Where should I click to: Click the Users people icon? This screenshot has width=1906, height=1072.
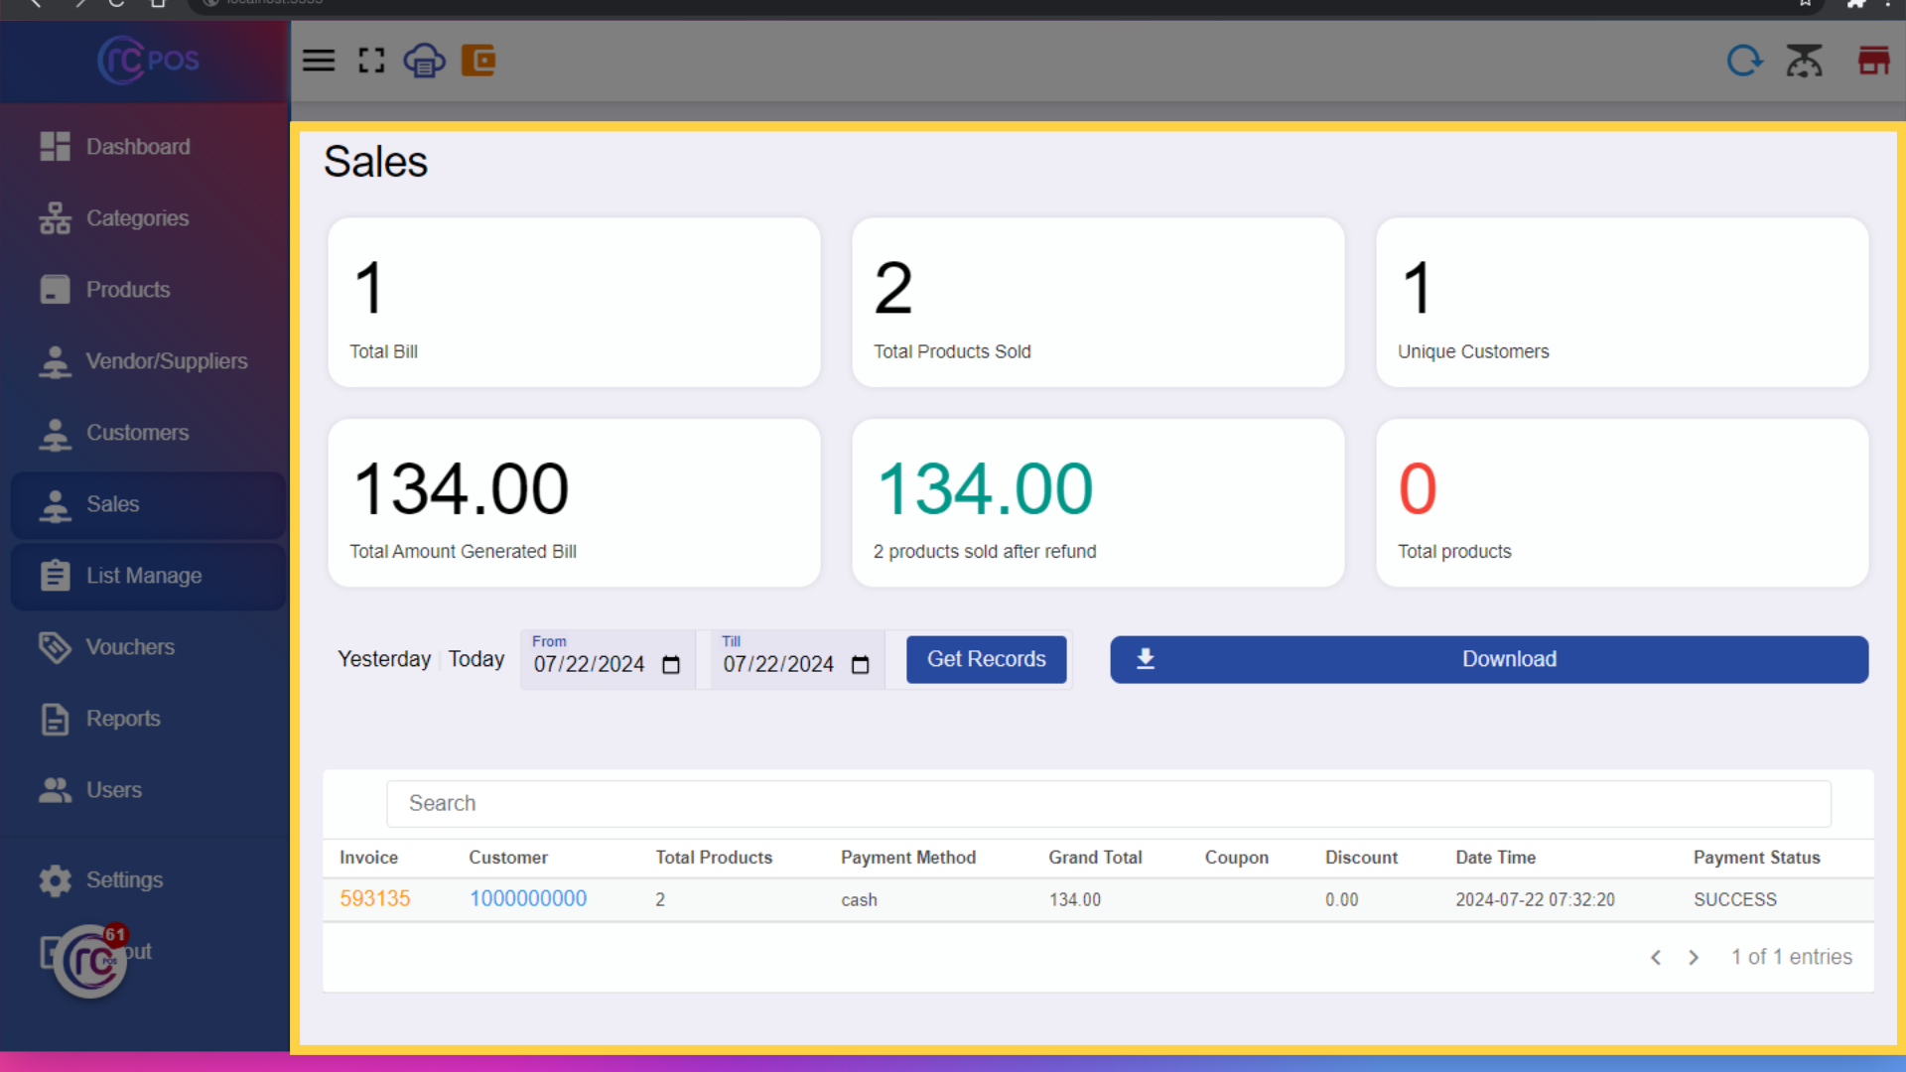[55, 790]
